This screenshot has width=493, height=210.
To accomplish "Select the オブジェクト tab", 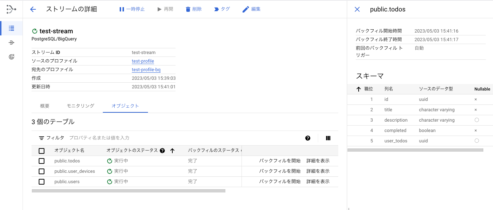I will coord(125,106).
